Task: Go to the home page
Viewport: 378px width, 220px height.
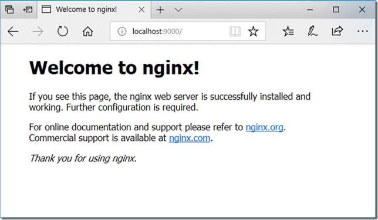Action: (87, 31)
